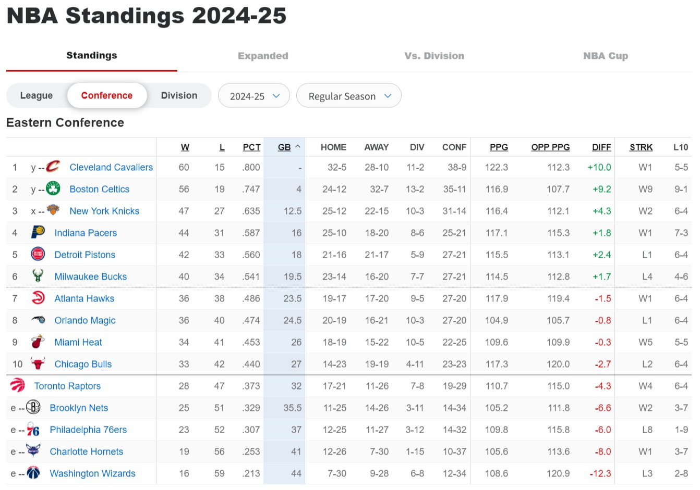Screen dimensions: 700x490
Task: Open the NBA Cup tab
Action: click(606, 56)
